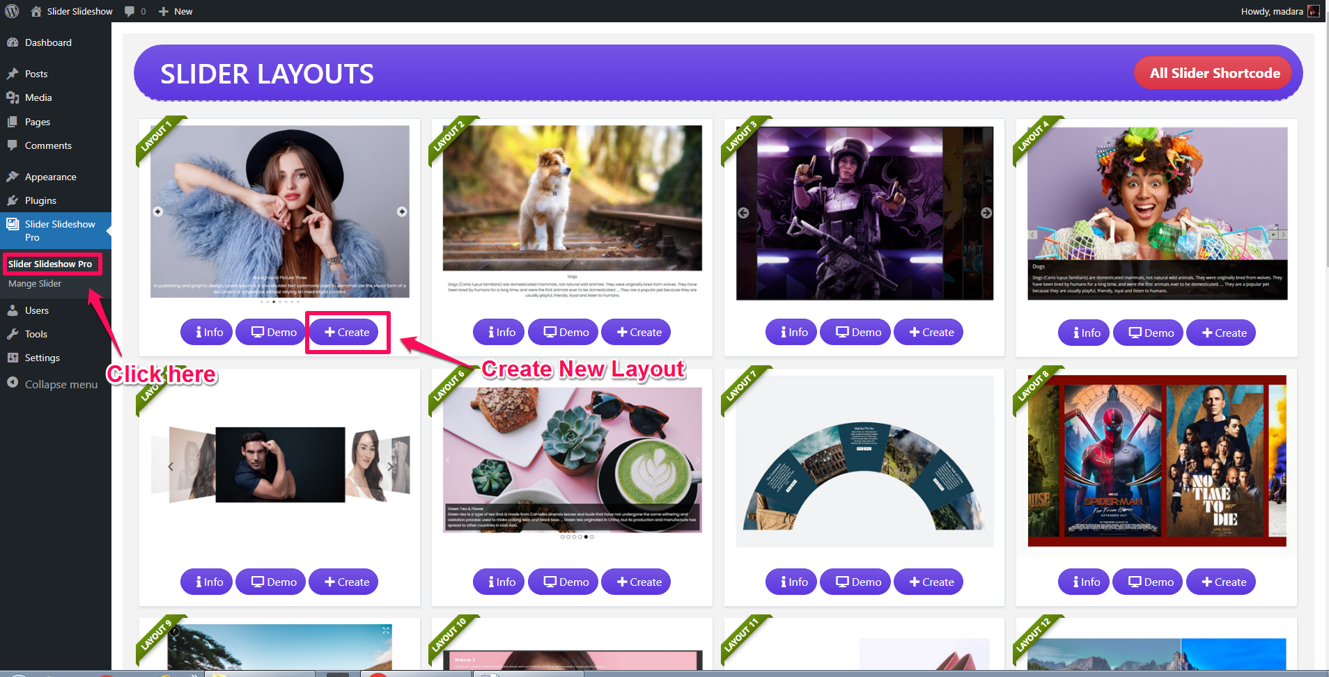The image size is (1329, 677).
Task: Open madara's user avatar
Action: 1314,11
